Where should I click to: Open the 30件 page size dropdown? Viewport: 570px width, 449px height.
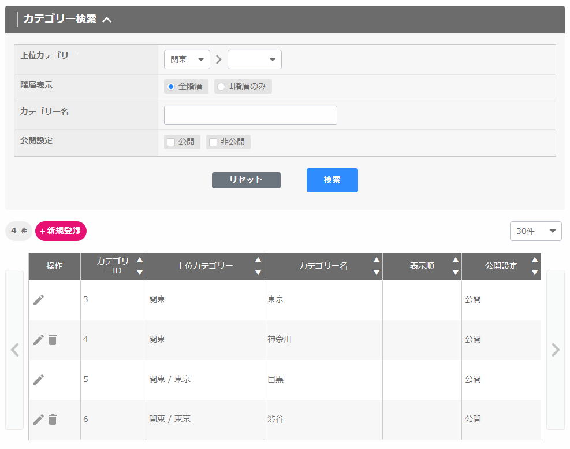535,231
